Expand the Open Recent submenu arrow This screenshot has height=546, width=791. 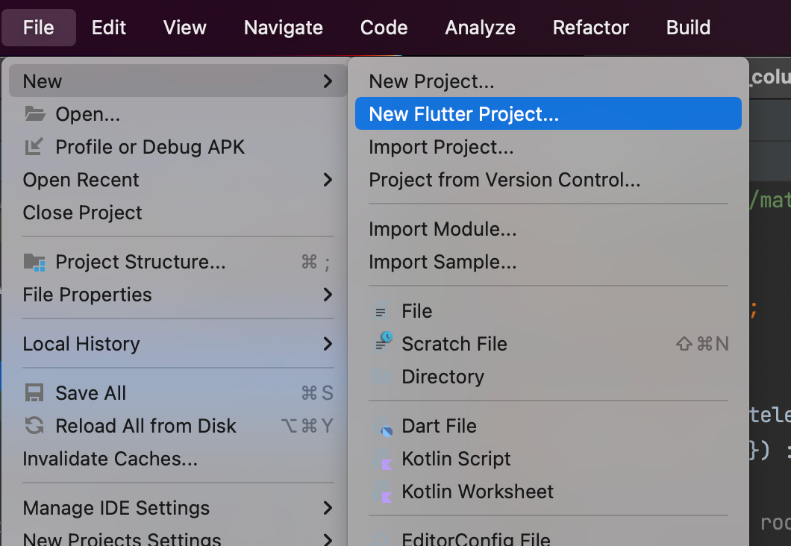pyautogui.click(x=328, y=180)
